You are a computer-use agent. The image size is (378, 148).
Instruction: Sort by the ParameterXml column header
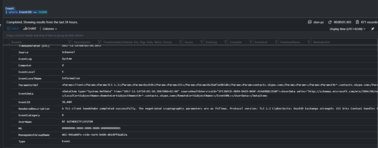coord(322,42)
